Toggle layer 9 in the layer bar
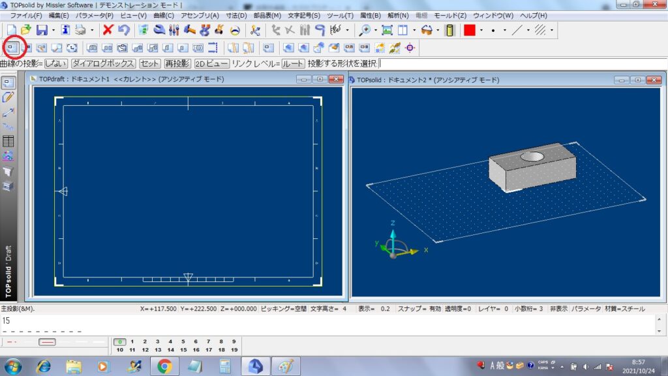Viewport: 668px width, 376px height. [x=234, y=341]
